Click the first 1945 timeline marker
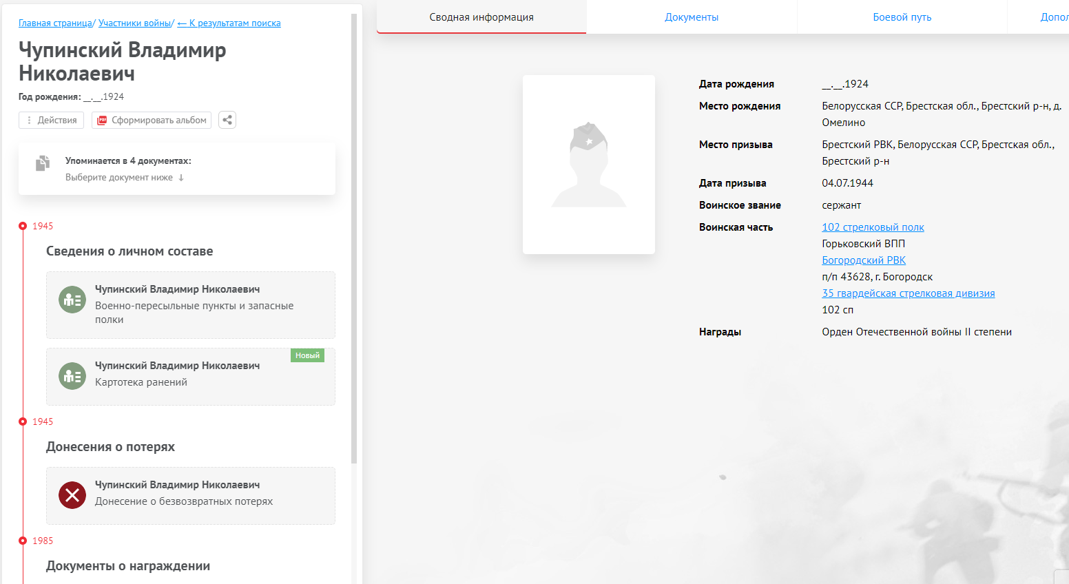Image resolution: width=1069 pixels, height=584 pixels. [23, 226]
